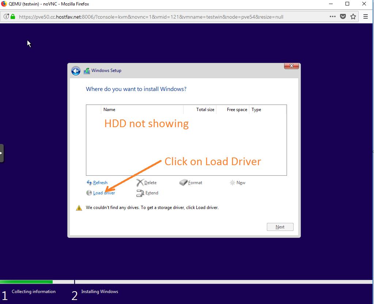Click the Extend option
The image size is (374, 304).
pyautogui.click(x=152, y=193)
